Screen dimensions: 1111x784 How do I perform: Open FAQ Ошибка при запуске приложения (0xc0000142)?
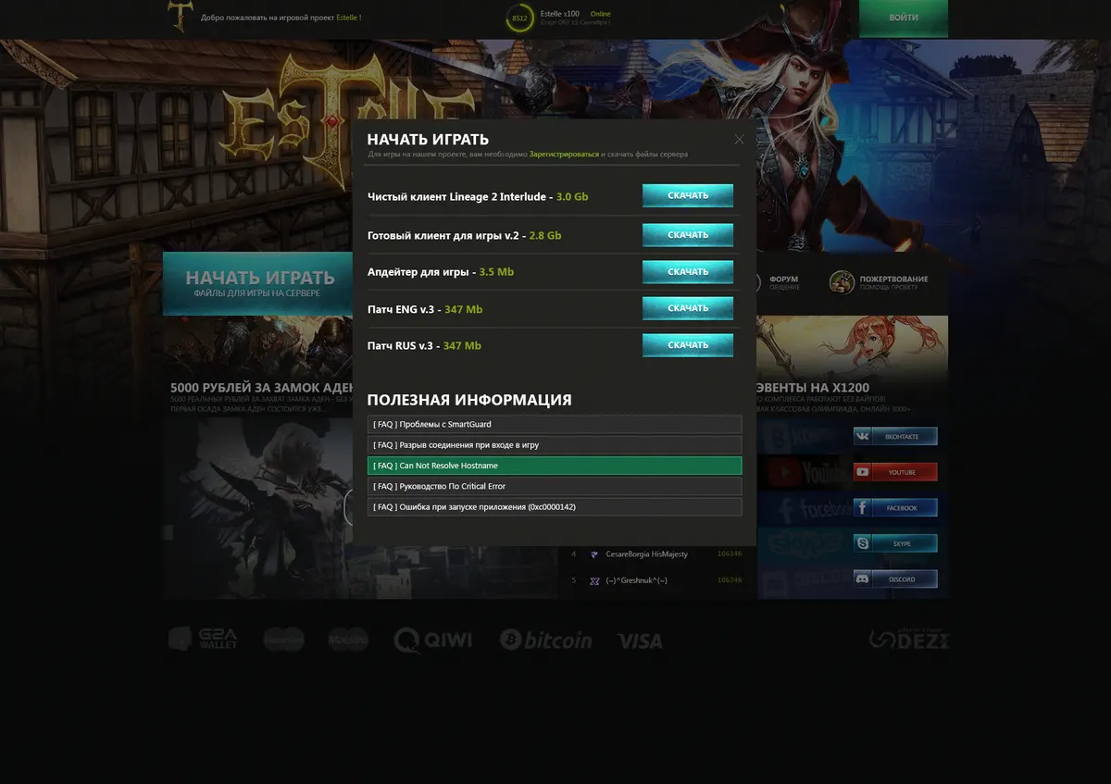(x=555, y=507)
